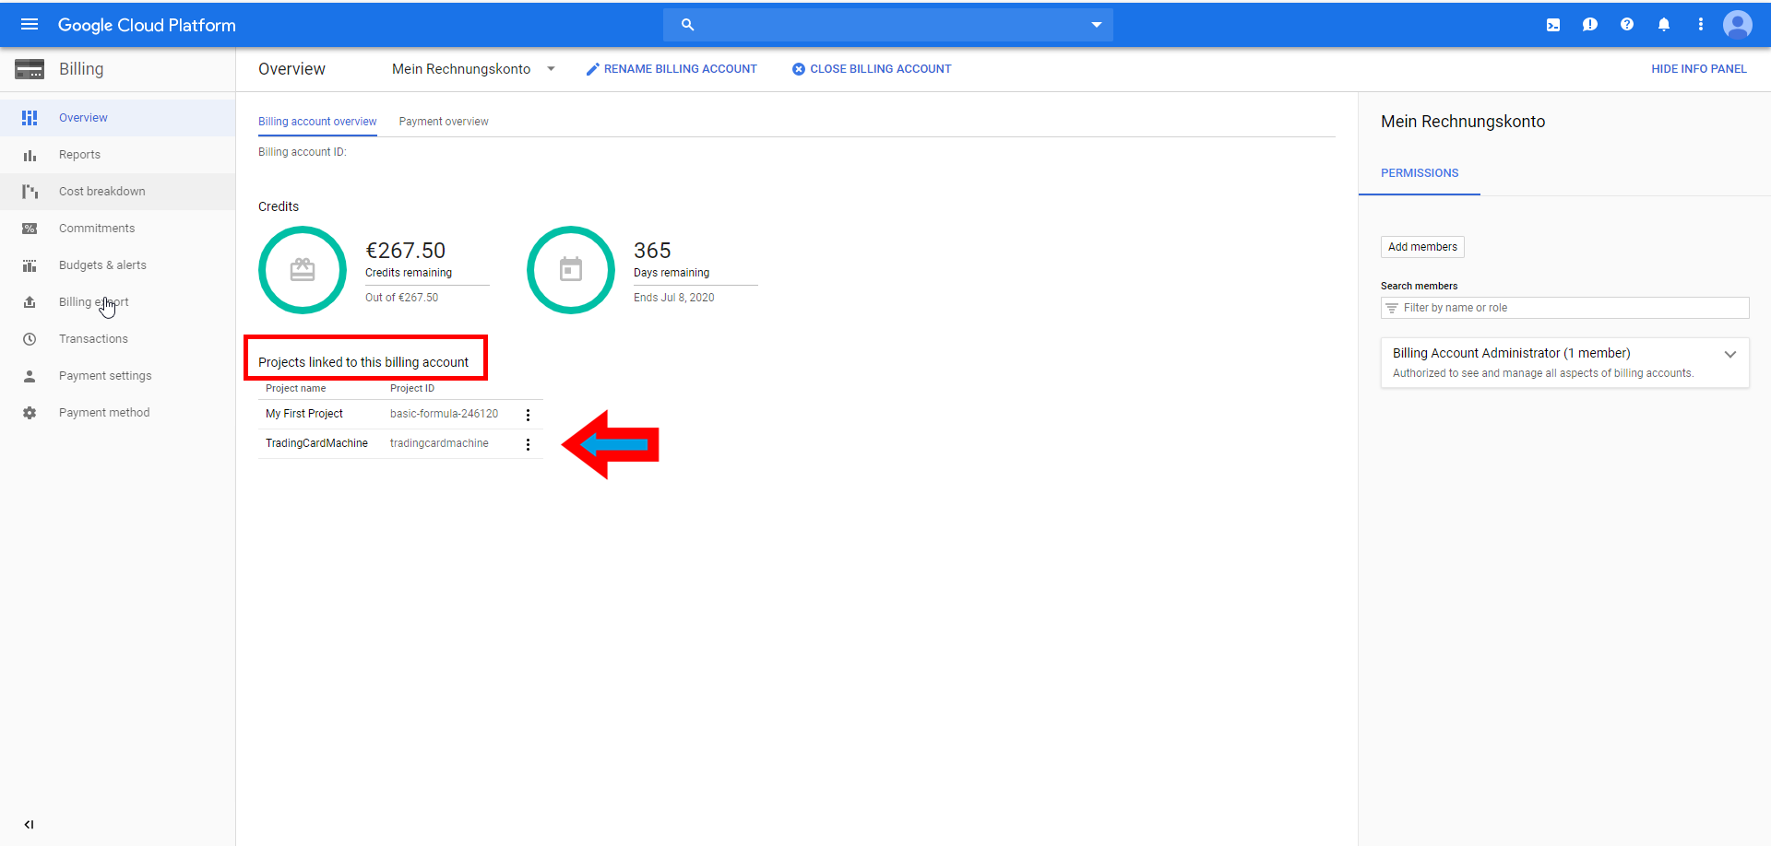Open Cost breakdown in the sidebar
The width and height of the screenshot is (1771, 846).
[x=118, y=192]
